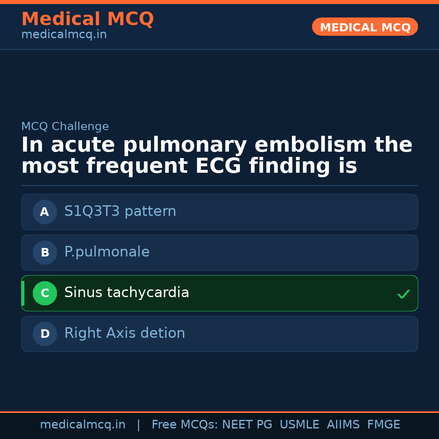The width and height of the screenshot is (439, 439).
Task: Click AIIMS in the footer
Action: (343, 425)
